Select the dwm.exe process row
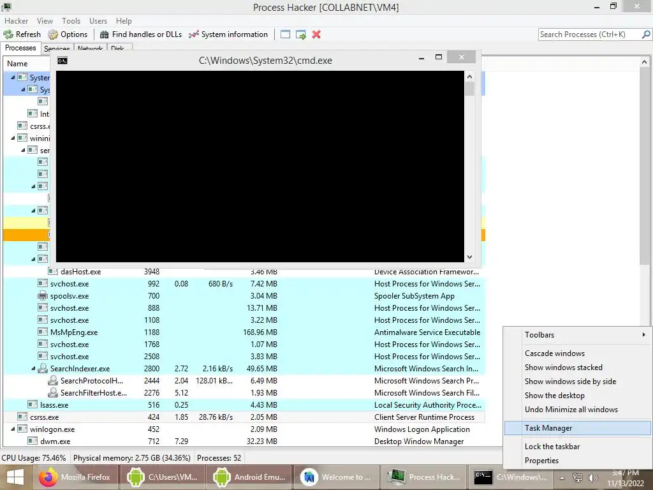Screen dimensions: 653x490 click(244, 442)
